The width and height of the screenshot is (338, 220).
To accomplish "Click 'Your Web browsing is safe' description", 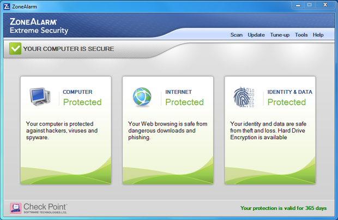I will (168, 130).
